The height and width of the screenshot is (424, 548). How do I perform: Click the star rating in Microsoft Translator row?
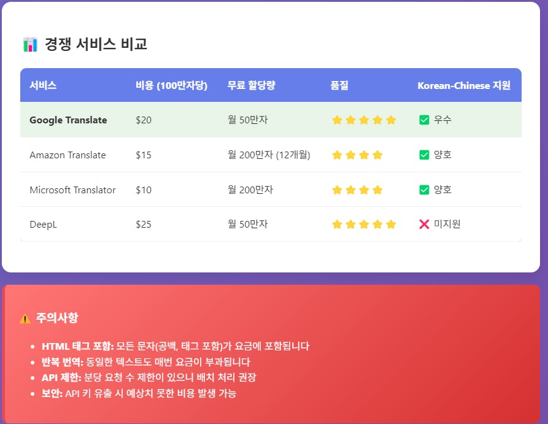[x=357, y=190]
